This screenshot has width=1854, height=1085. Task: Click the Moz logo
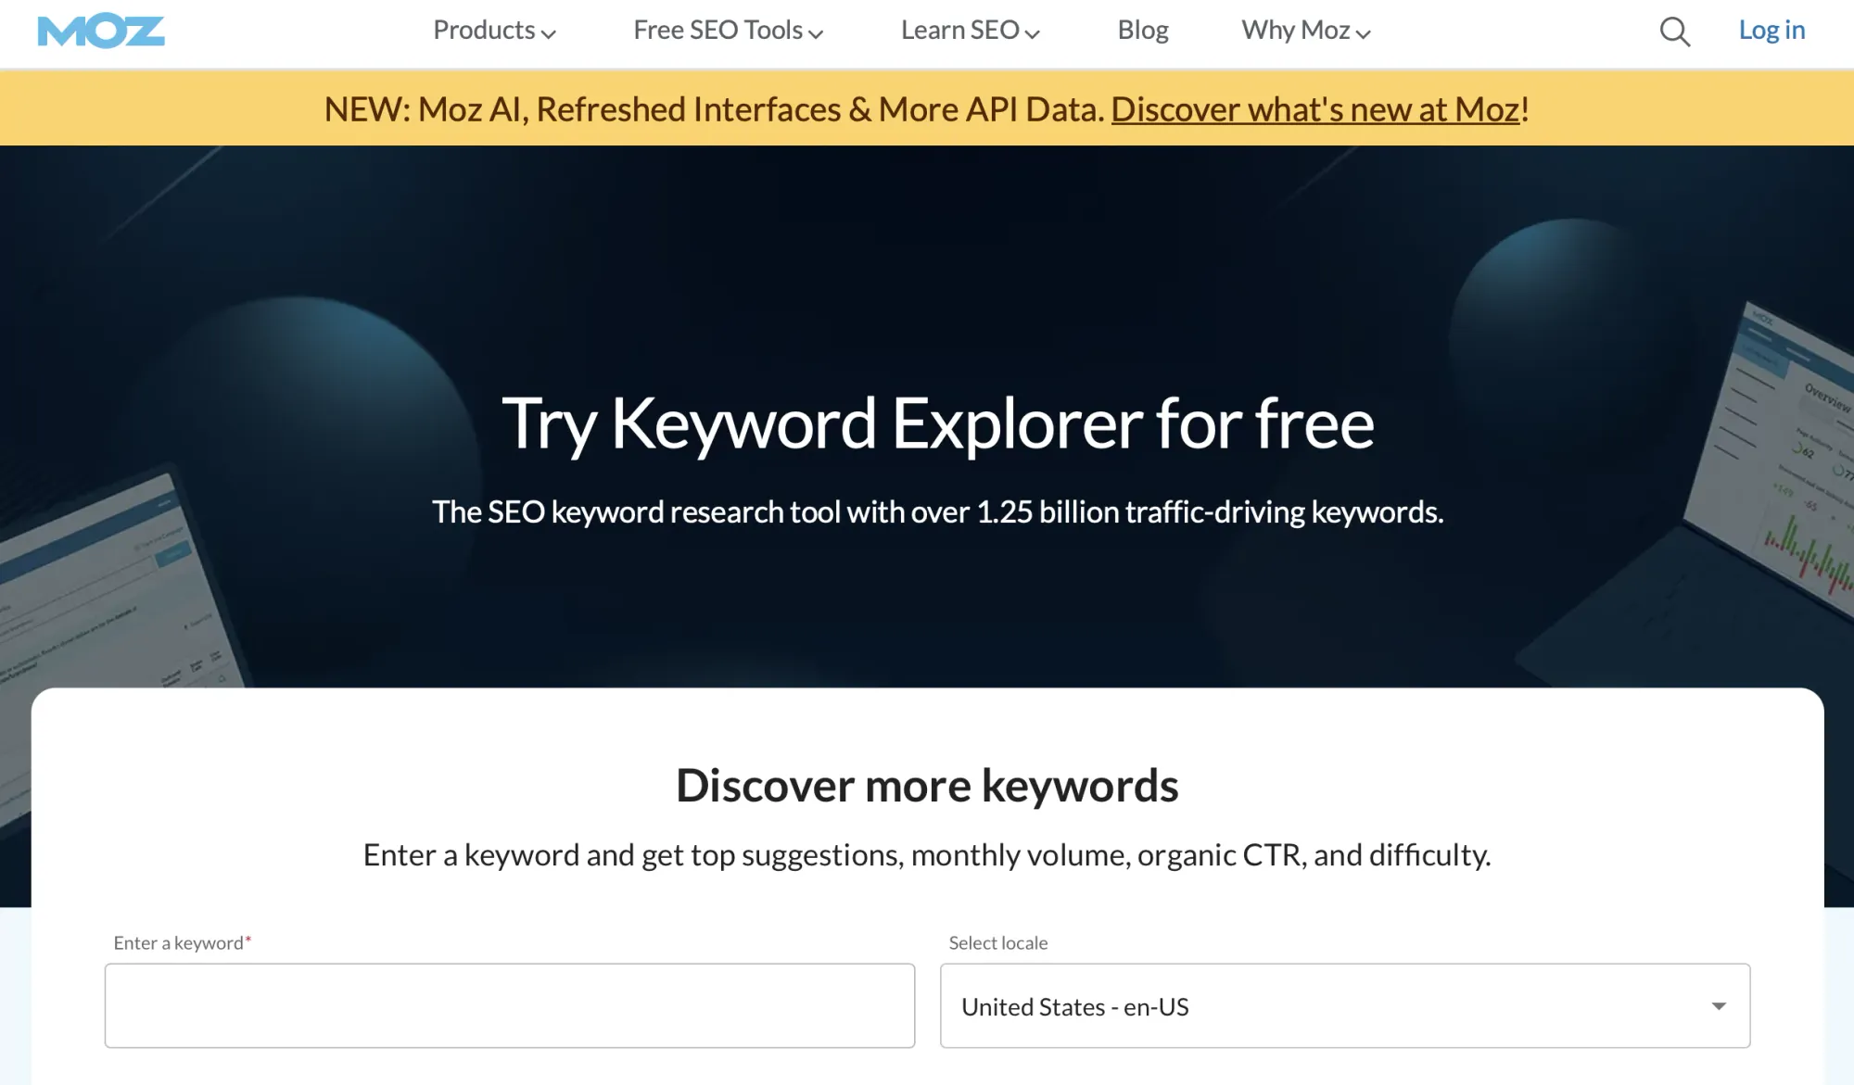coord(100,30)
